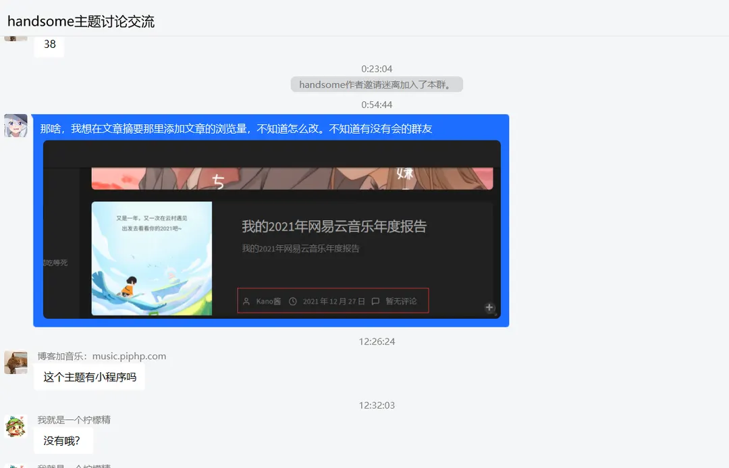Click the author person icon beside Kano酱
The width and height of the screenshot is (729, 468).
click(246, 301)
